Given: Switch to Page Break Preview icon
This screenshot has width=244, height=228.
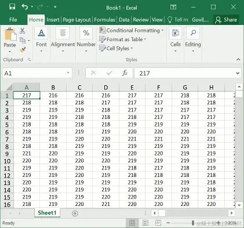Looking at the screenshot, I should coord(158,223).
